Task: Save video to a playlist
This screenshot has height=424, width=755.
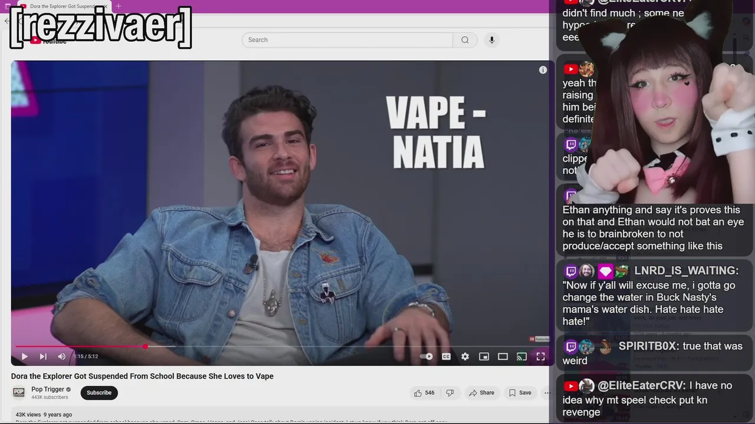Action: pyautogui.click(x=520, y=393)
